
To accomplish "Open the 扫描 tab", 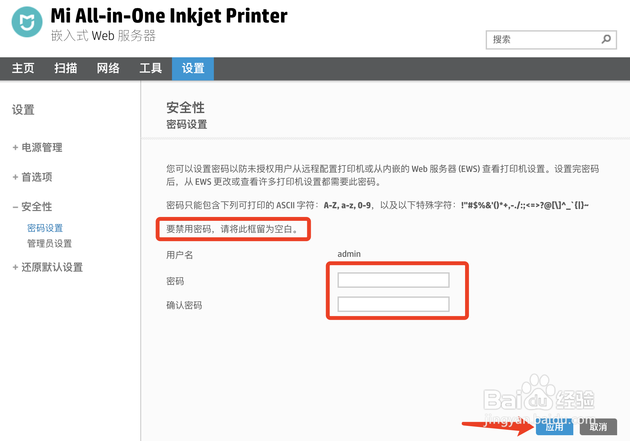I will (x=66, y=68).
